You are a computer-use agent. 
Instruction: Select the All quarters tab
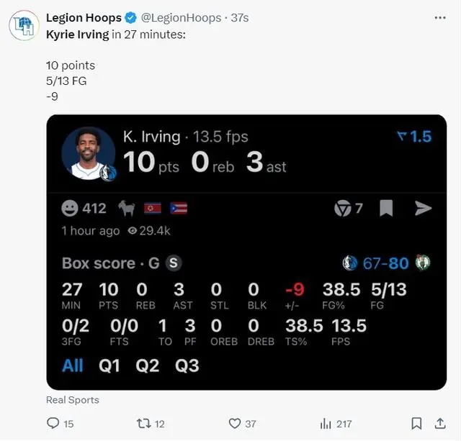pos(73,366)
